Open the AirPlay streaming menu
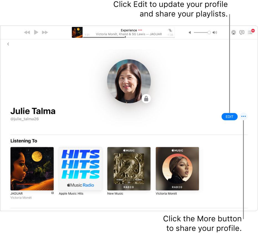Screen dimensions: 258x234 pyautogui.click(x=234, y=32)
